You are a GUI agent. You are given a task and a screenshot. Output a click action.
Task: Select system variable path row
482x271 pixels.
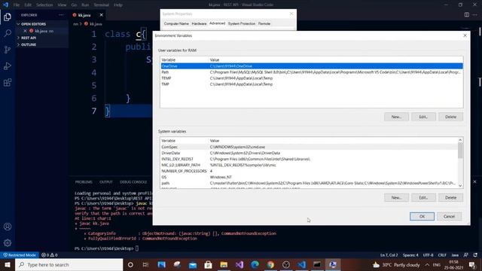(309, 183)
